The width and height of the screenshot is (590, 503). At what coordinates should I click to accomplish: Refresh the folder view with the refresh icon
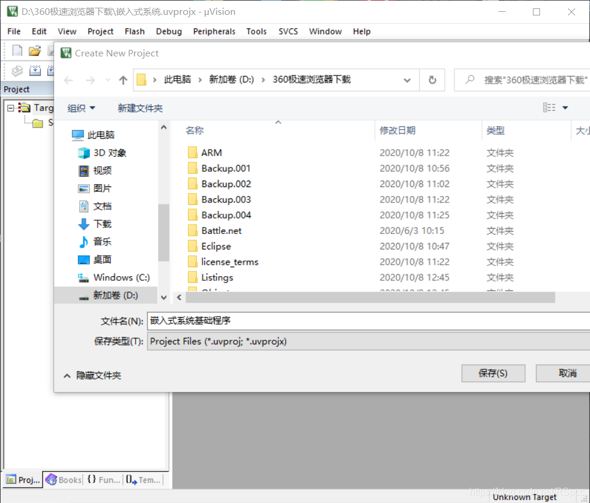(x=432, y=79)
